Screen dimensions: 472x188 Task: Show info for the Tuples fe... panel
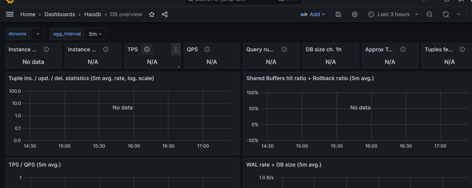(x=462, y=49)
